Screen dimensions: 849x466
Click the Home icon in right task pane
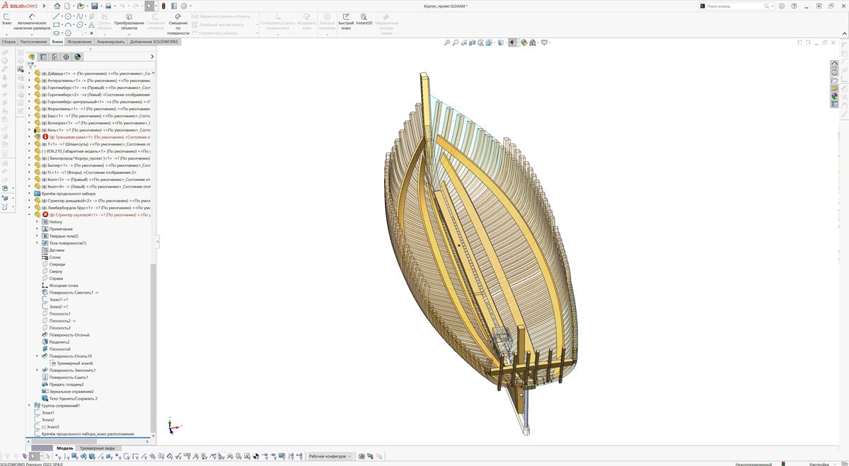tap(835, 64)
